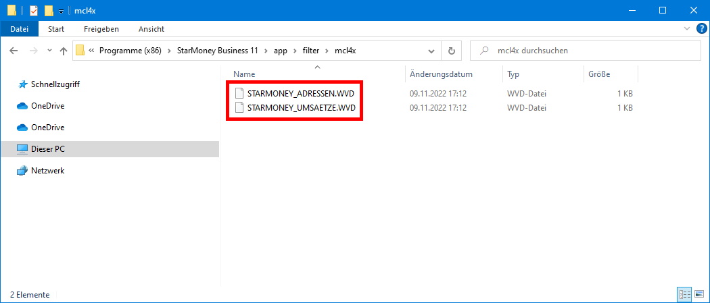Image resolution: width=710 pixels, height=303 pixels.
Task: Click the WVD-Datei type of STARMONEY_ADRESSEN.WVD
Action: 527,94
